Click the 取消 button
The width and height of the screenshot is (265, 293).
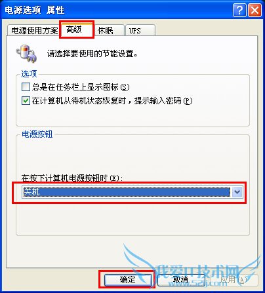click(181, 280)
